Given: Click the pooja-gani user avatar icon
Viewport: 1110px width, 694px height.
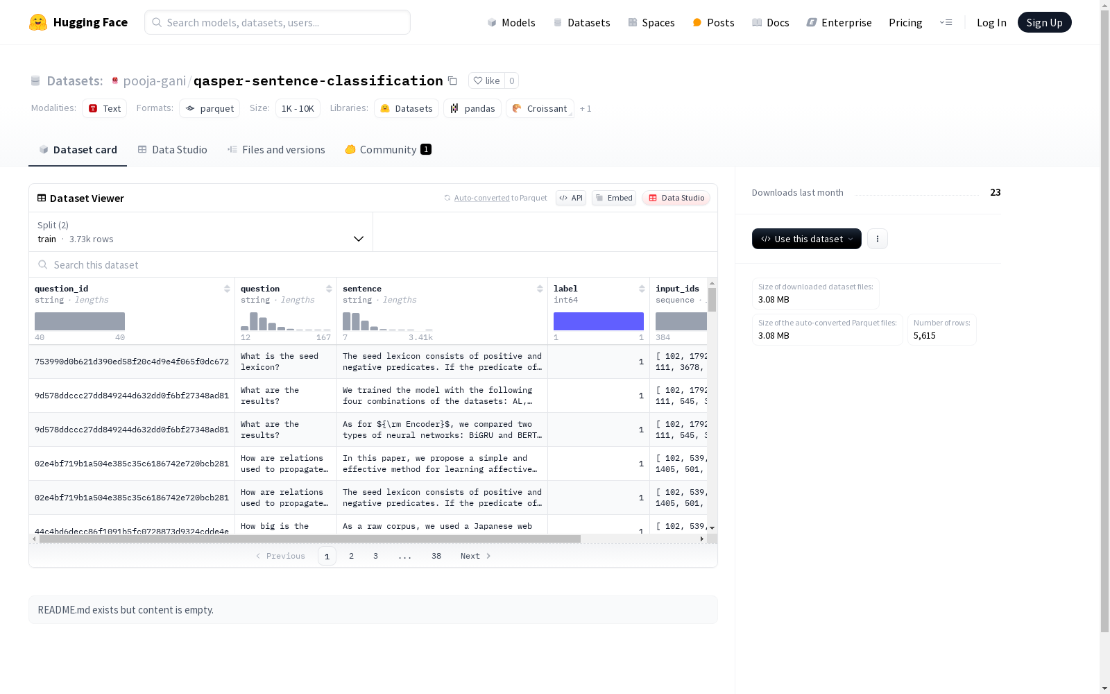Looking at the screenshot, I should tap(115, 81).
